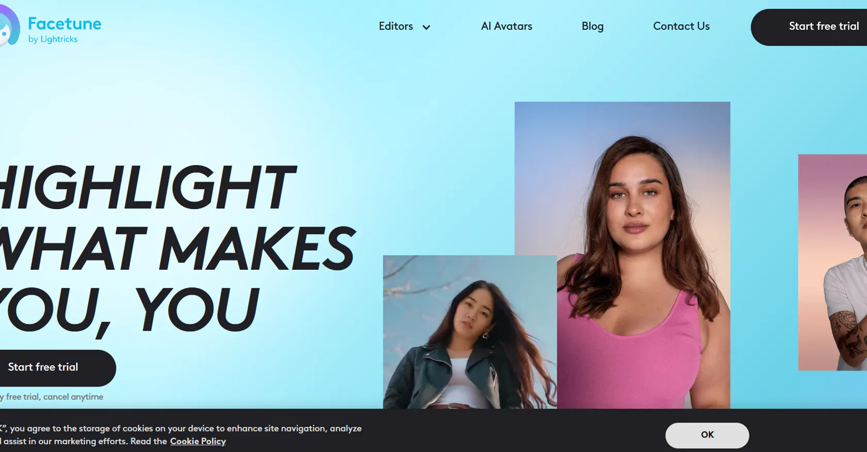Screen dimensions: 867x452
Task: Go to AI Avatars page
Action: click(x=506, y=26)
